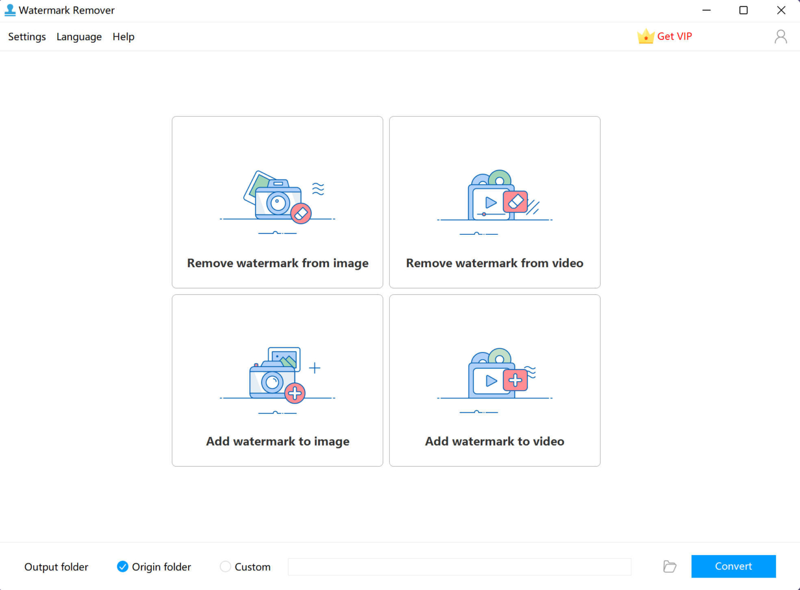This screenshot has height=590, width=800.
Task: Select the 'Origin folder' output option
Action: coord(122,567)
